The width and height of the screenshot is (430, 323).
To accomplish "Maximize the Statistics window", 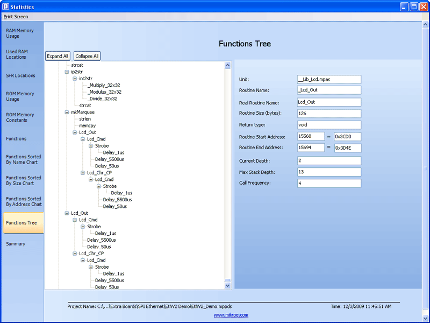I will click(414, 6).
